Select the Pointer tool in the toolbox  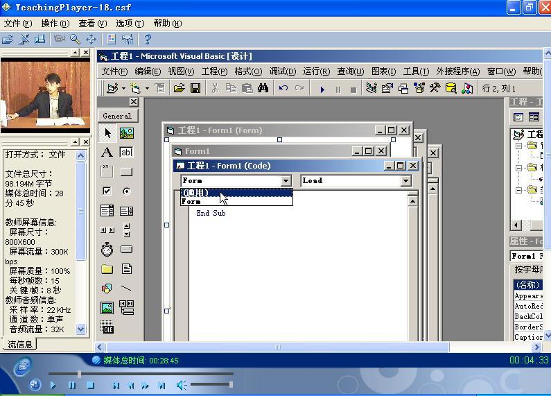pos(107,133)
